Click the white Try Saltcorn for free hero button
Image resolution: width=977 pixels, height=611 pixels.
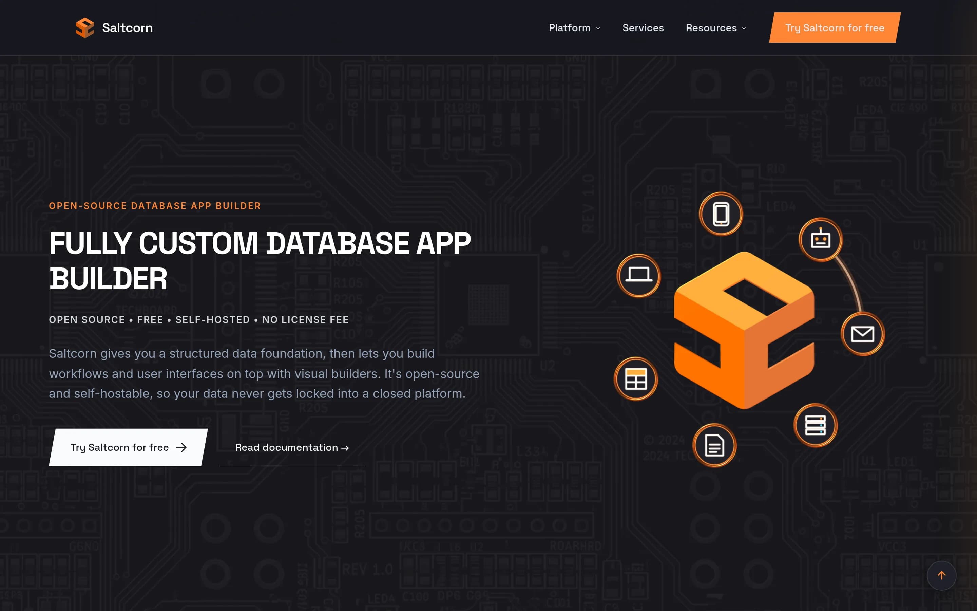tap(128, 447)
